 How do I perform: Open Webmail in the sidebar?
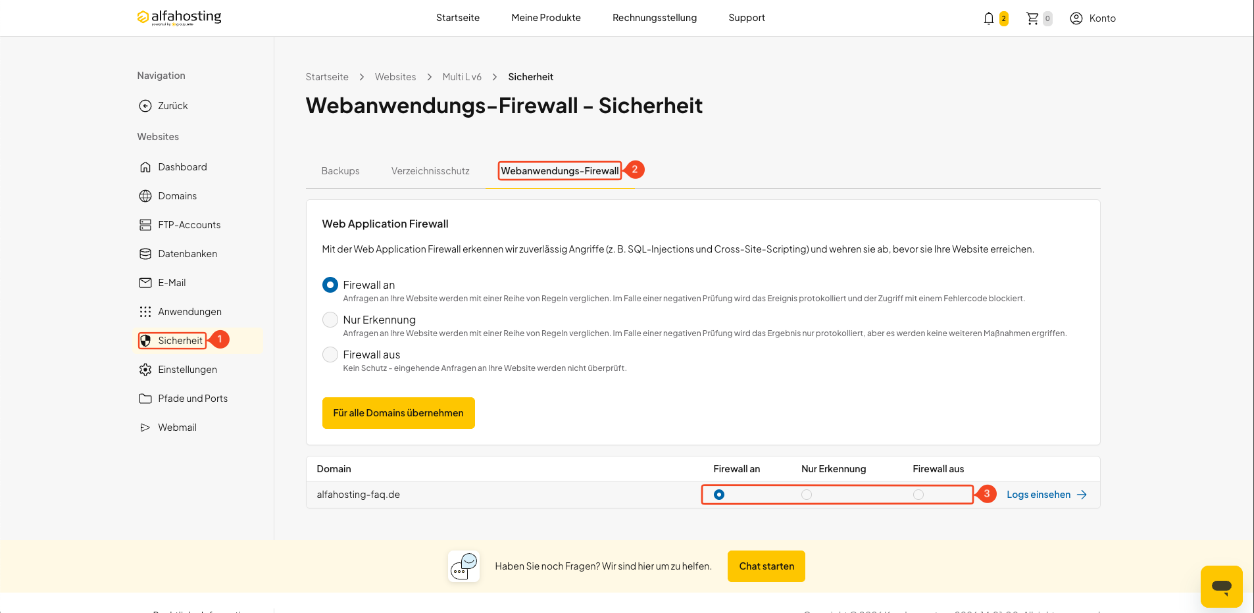coord(177,428)
